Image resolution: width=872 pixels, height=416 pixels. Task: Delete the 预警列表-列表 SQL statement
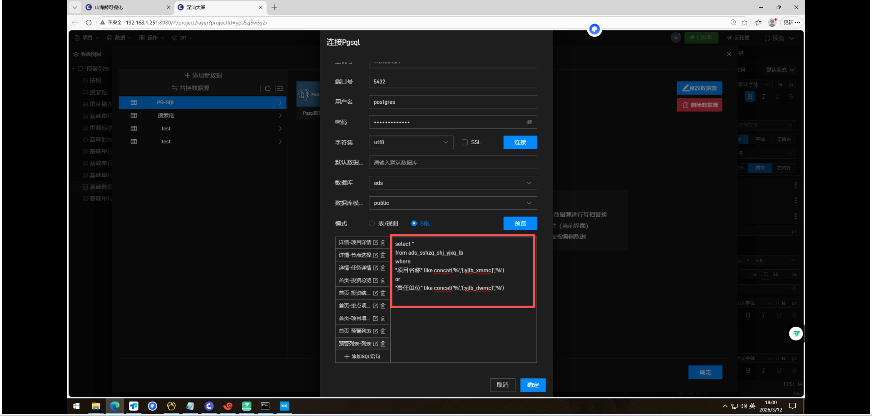383,344
